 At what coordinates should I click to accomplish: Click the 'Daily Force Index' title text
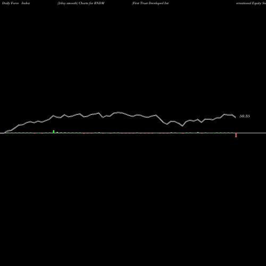click(x=16, y=3)
